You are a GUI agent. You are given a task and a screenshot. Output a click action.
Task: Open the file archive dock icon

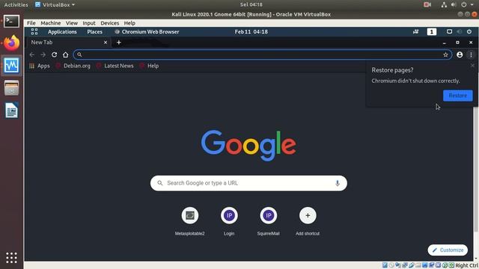11,88
